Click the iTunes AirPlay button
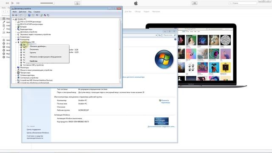272x153 pixels. tap(77, 3)
